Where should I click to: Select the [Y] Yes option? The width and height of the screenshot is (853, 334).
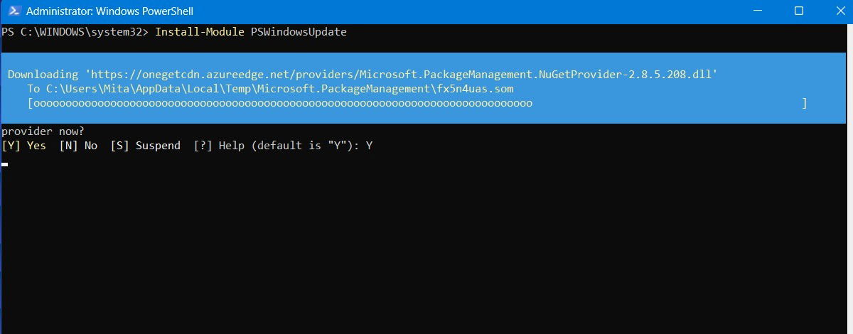point(24,146)
